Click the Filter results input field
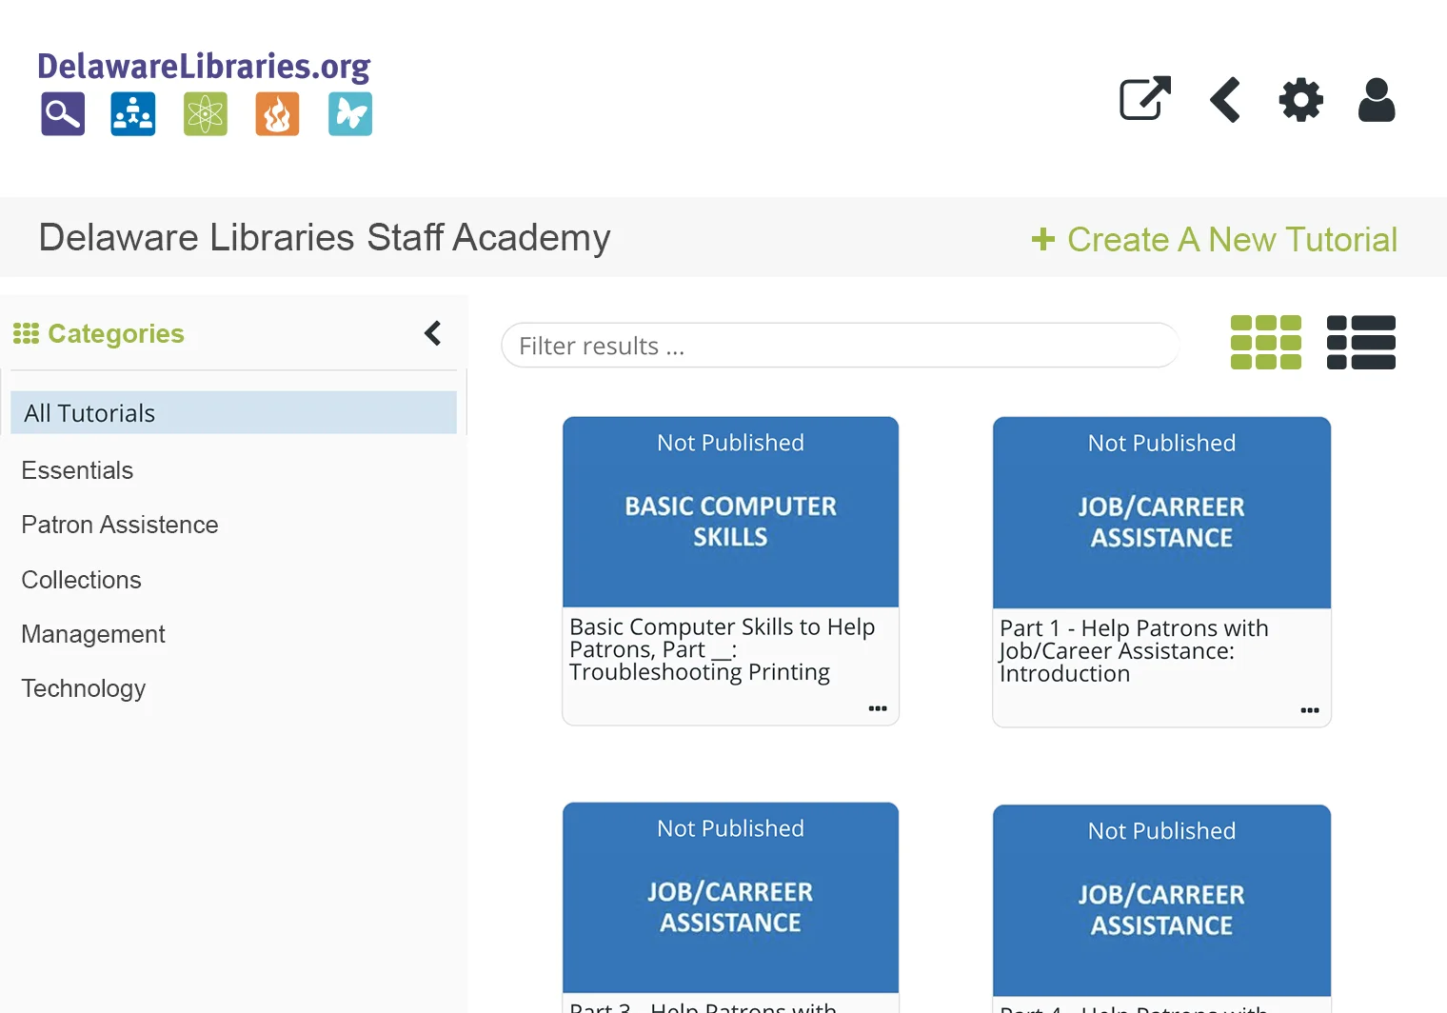The image size is (1447, 1013). click(x=840, y=346)
